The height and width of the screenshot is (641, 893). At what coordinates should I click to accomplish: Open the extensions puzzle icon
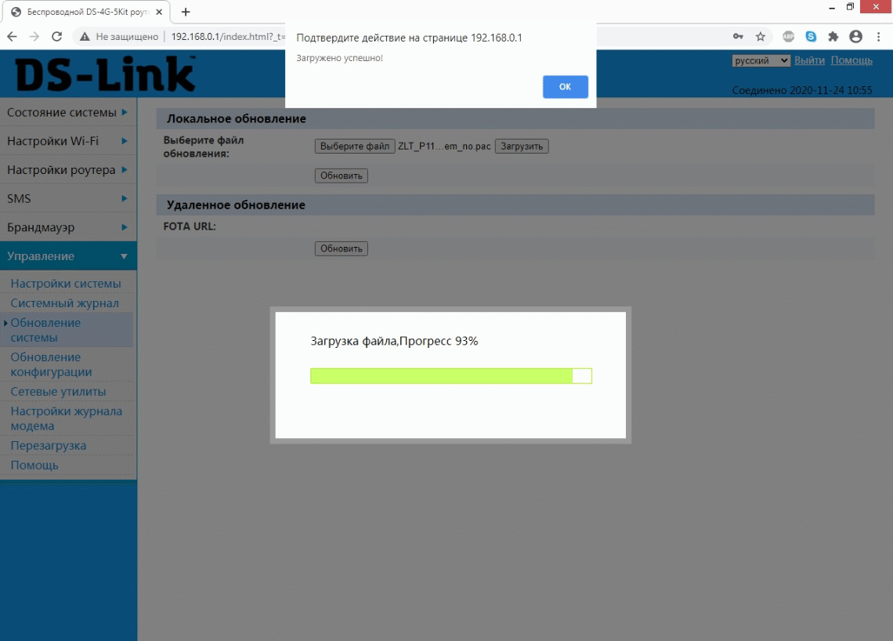[833, 37]
